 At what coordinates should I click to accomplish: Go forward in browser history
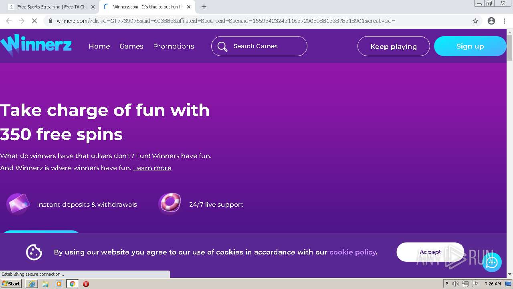[x=22, y=21]
